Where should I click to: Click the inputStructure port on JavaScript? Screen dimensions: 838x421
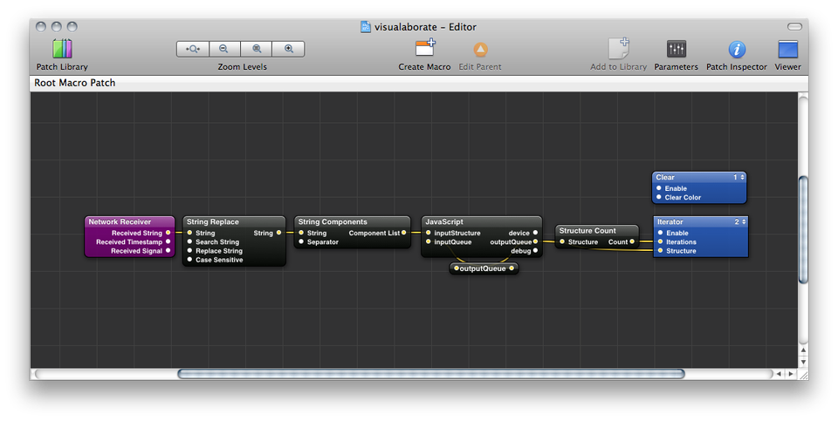click(429, 233)
